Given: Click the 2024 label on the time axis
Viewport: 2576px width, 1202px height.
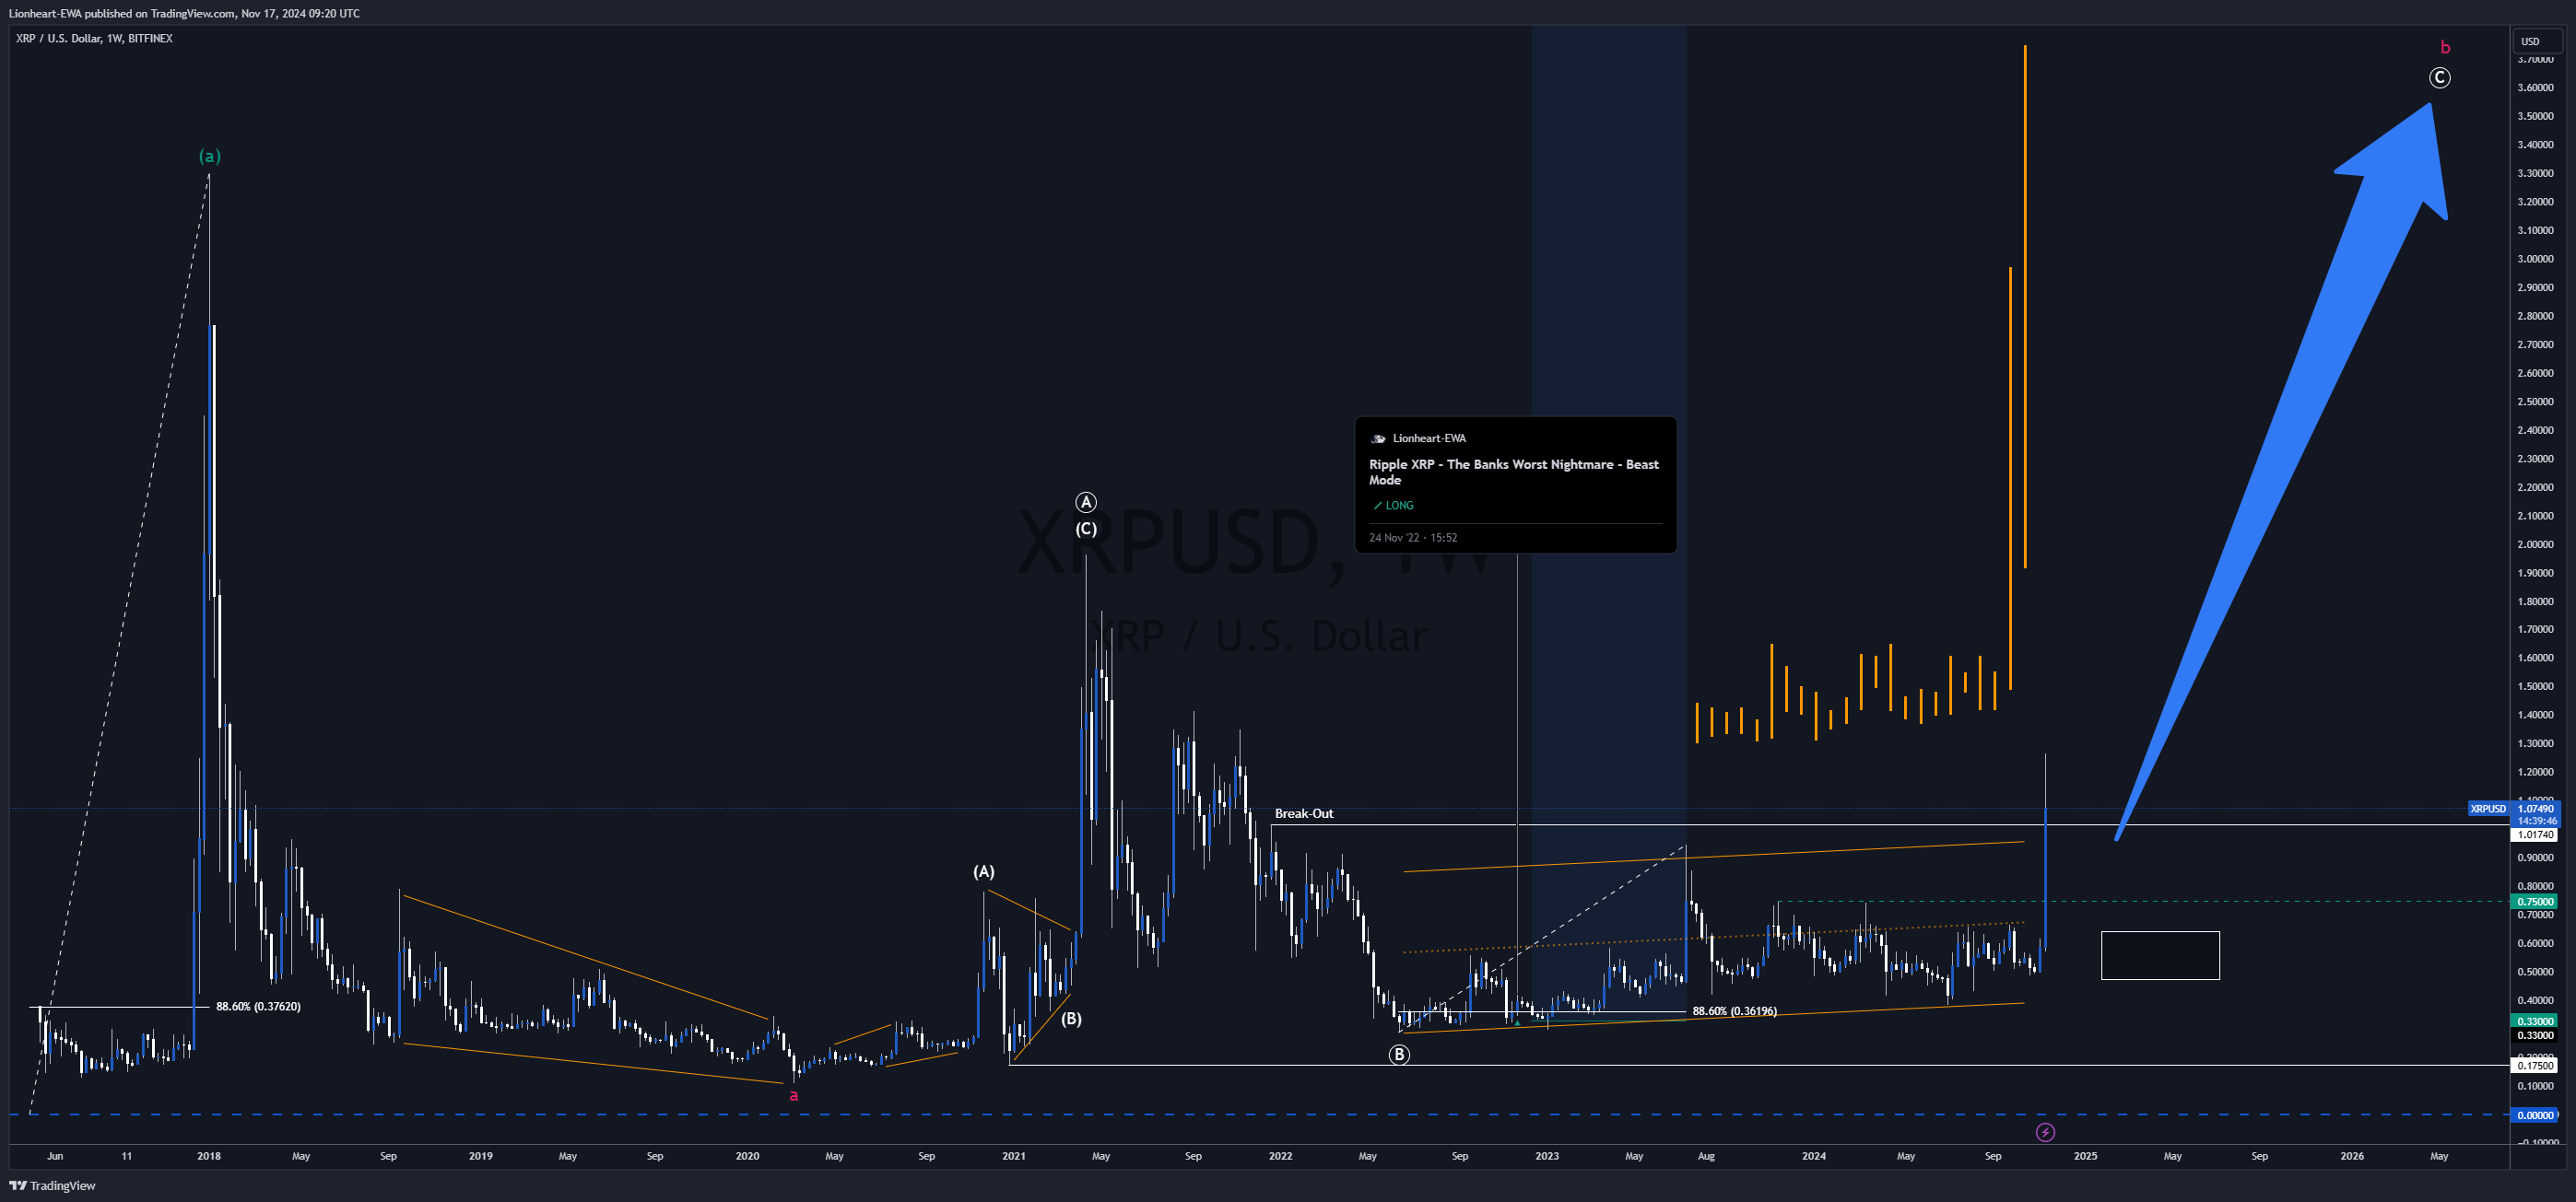Looking at the screenshot, I should 1814,1156.
